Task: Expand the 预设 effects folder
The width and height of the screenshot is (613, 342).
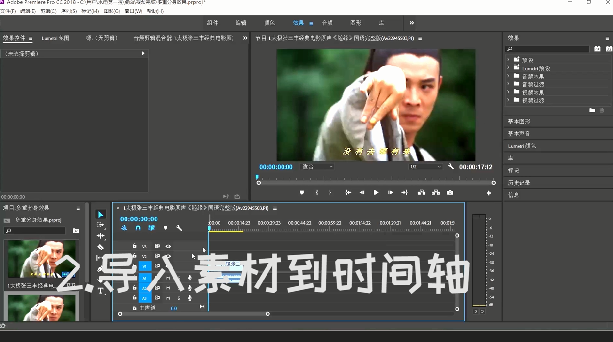Action: click(508, 60)
